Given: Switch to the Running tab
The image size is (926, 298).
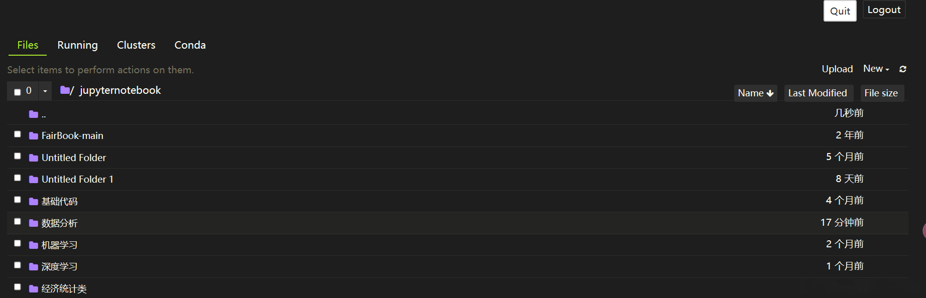Looking at the screenshot, I should click(x=77, y=45).
